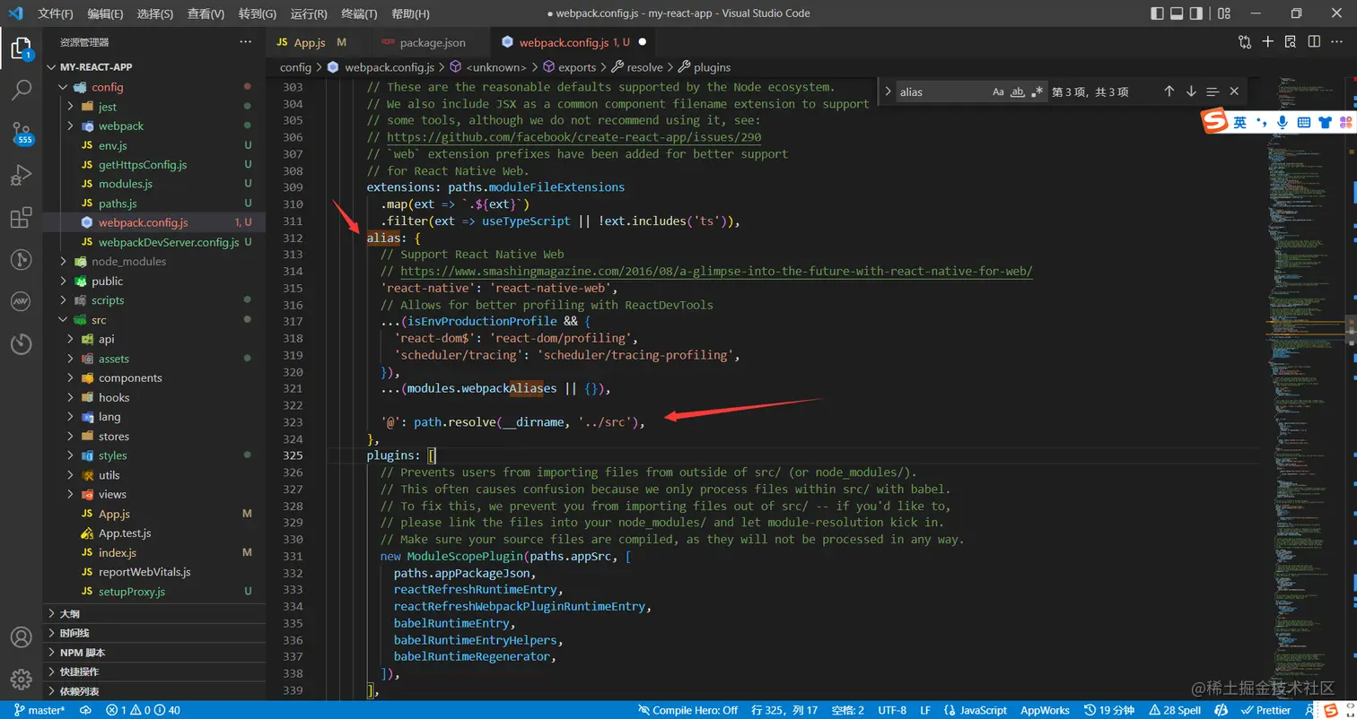Open Manage settings gear icon

22,678
